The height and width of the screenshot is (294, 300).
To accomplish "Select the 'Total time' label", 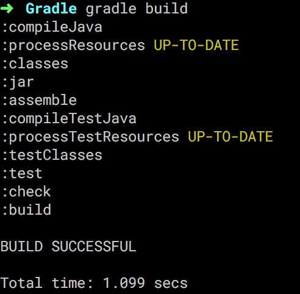I will tap(46, 283).
